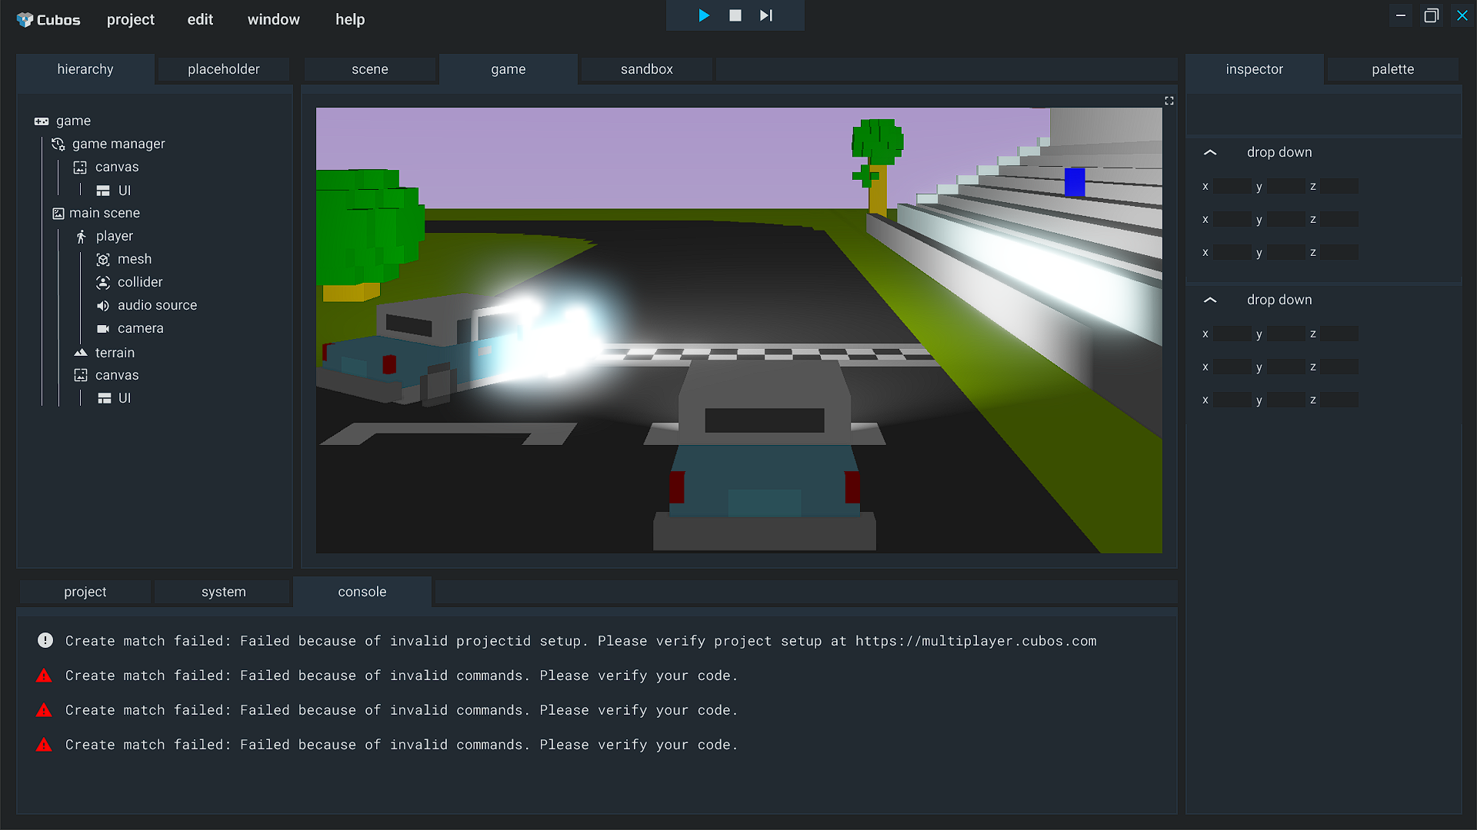The image size is (1477, 830).
Task: Open the palette tab
Action: click(1393, 69)
